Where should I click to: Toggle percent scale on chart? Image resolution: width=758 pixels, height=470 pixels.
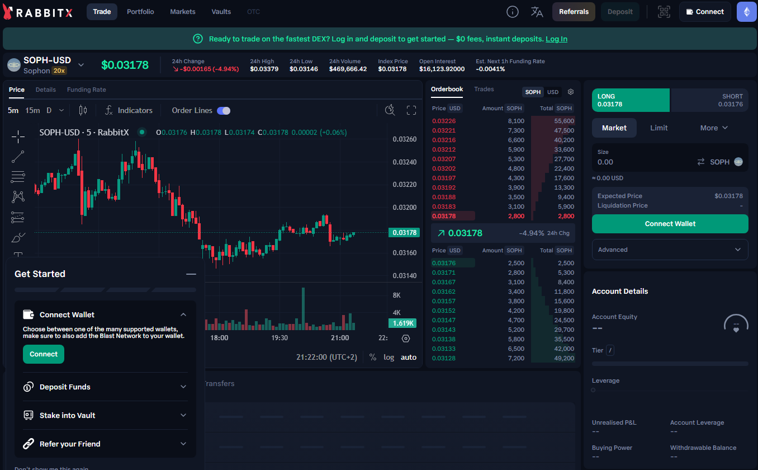[x=373, y=357]
